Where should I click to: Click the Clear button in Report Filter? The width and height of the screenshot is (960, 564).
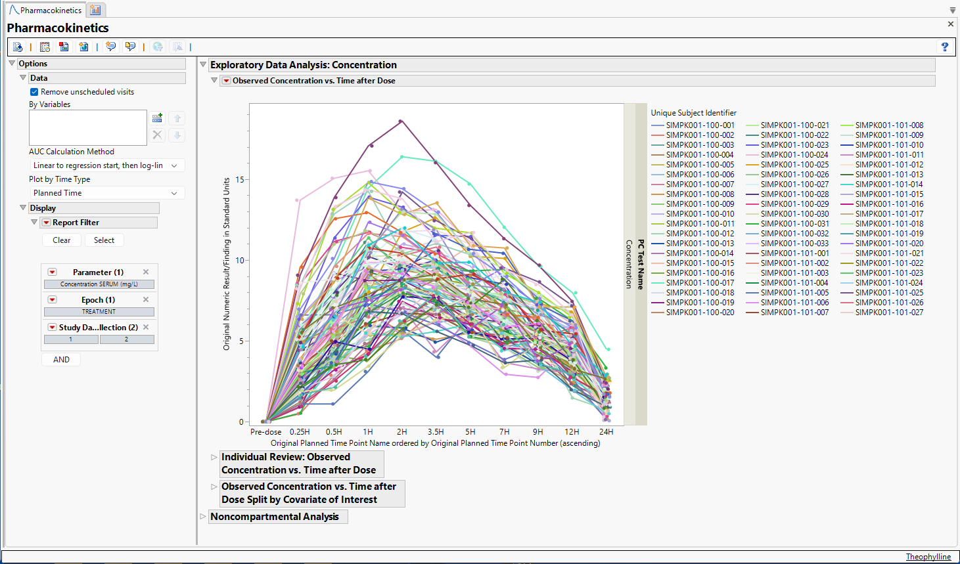click(x=61, y=240)
